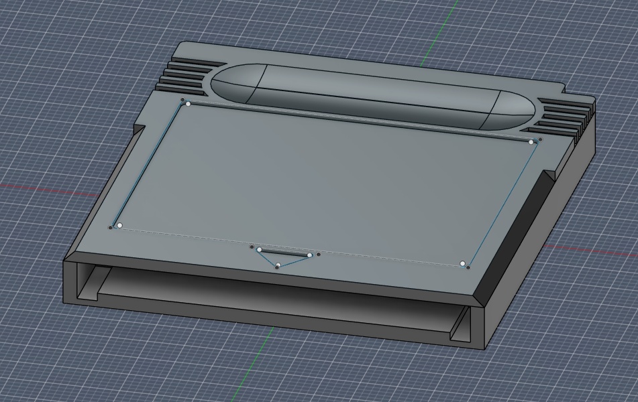Select white sketch point at triangle's right vertex
This screenshot has width=638, height=402.
point(310,255)
